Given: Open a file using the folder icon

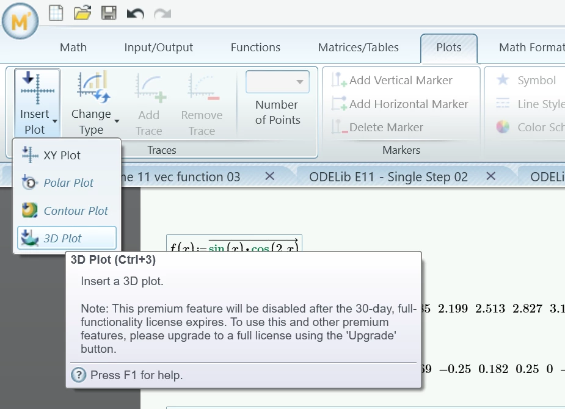Looking at the screenshot, I should pyautogui.click(x=82, y=13).
